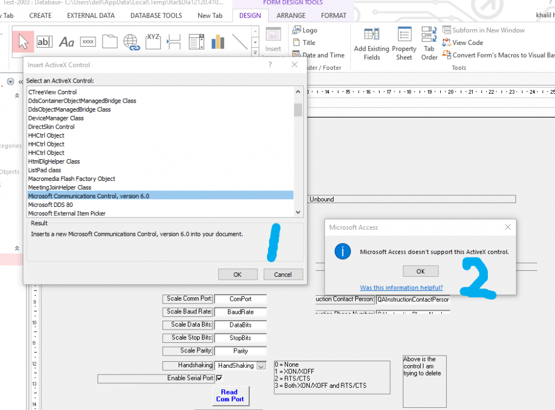Switch to the EXTERNAL DATA tab
Screen dimensions: 555x410
tap(91, 16)
